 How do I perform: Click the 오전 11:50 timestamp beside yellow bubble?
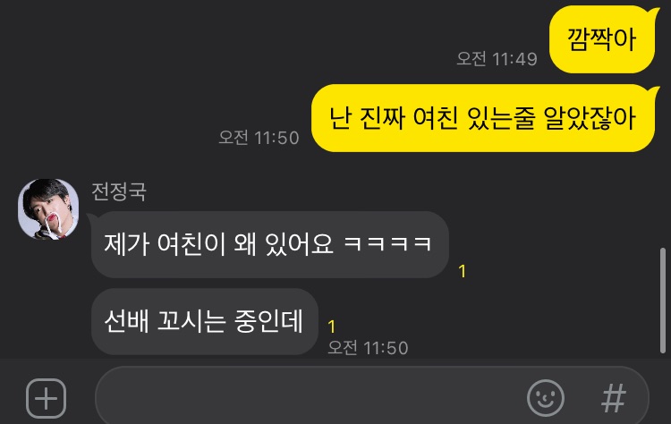(x=259, y=138)
